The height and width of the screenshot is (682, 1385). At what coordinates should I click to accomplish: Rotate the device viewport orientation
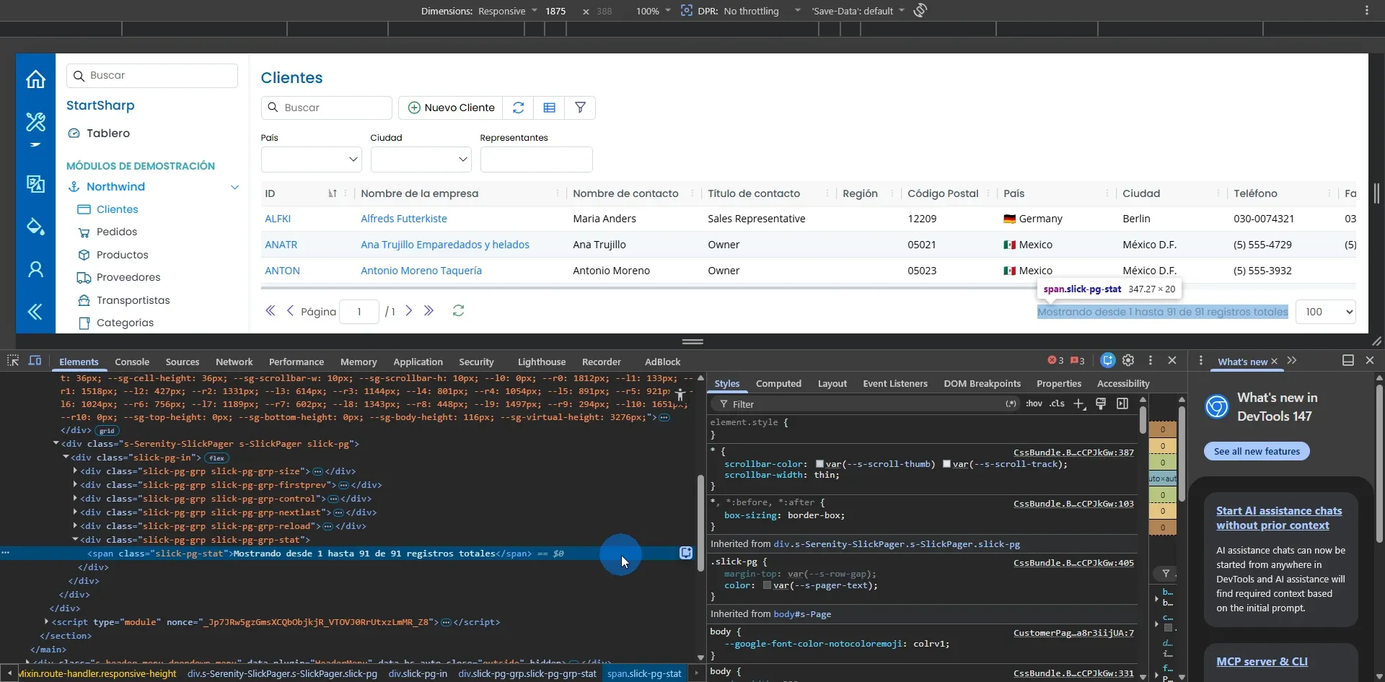[920, 11]
